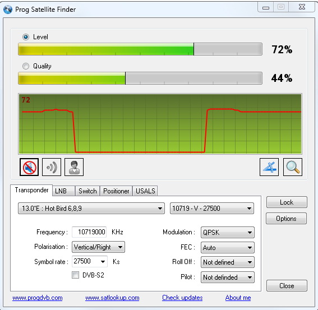Select the Level radio button
Screen dimensions: 318x310
tap(26, 37)
